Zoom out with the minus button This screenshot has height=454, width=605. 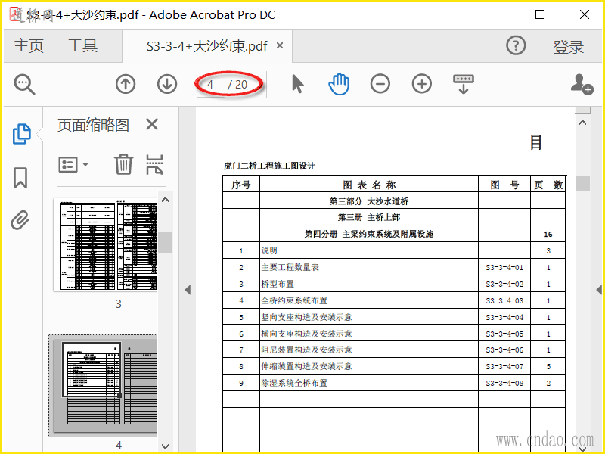coord(380,84)
